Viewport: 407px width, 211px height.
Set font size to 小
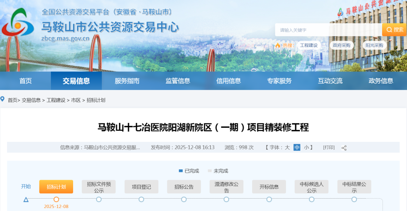click(306, 147)
